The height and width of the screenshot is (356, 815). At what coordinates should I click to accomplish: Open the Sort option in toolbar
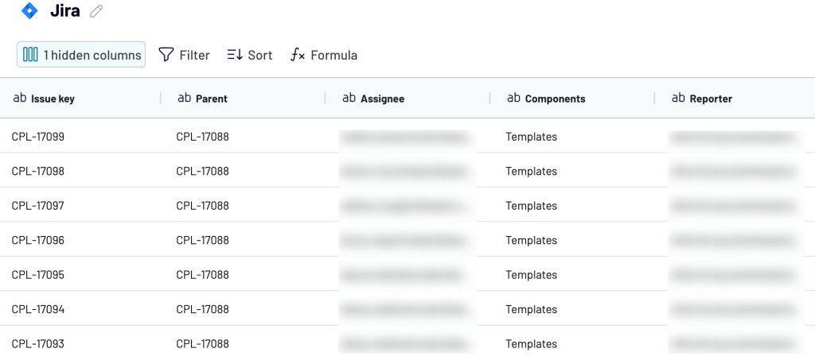click(x=249, y=55)
